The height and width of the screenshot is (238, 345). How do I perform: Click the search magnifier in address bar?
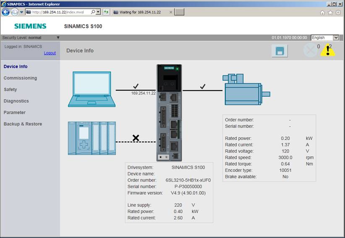[x=93, y=12]
